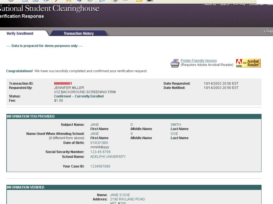Click school name ADELPHI UNIVERSITY
This screenshot has width=273, height=204.
108,157
